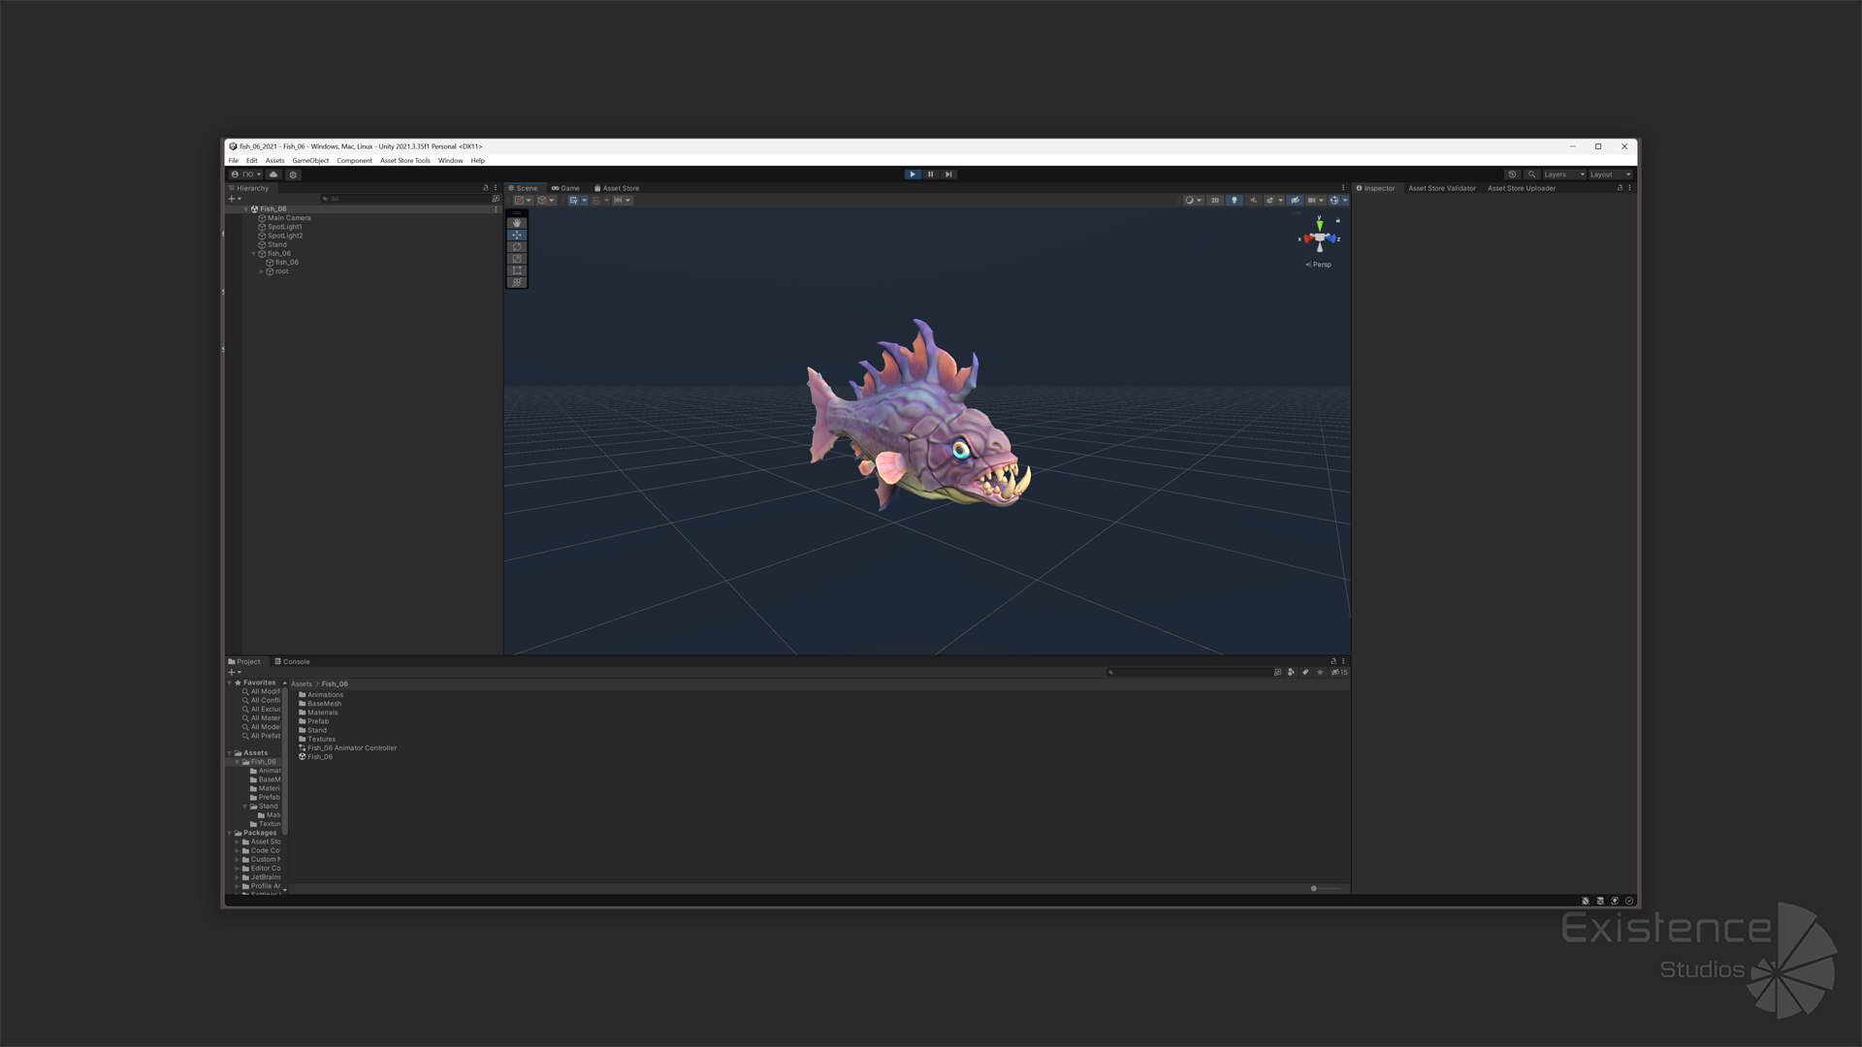
Task: Switch to the Game tab
Action: click(x=565, y=188)
